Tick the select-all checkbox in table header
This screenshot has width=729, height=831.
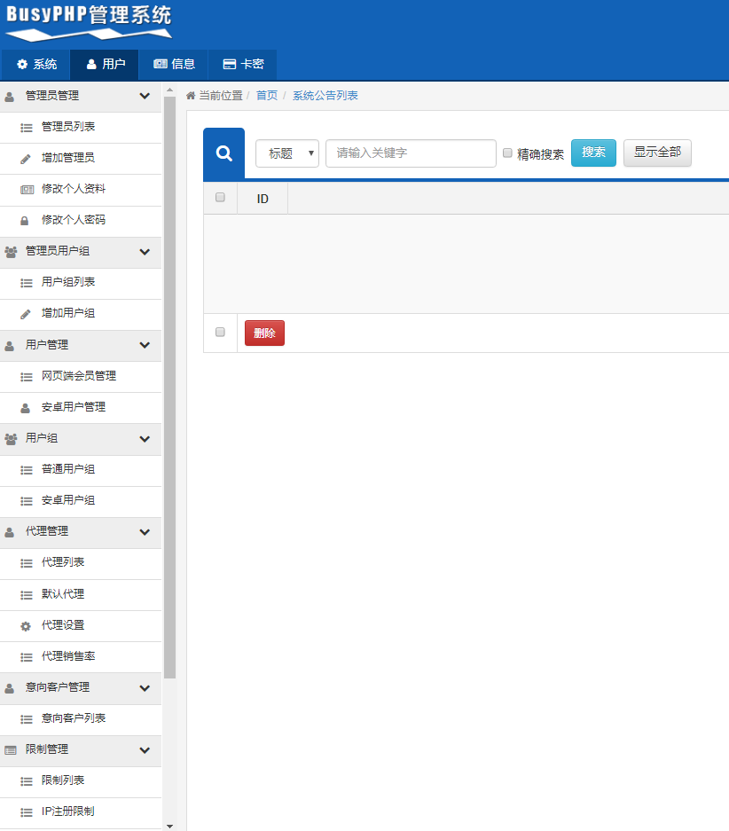coord(220,198)
